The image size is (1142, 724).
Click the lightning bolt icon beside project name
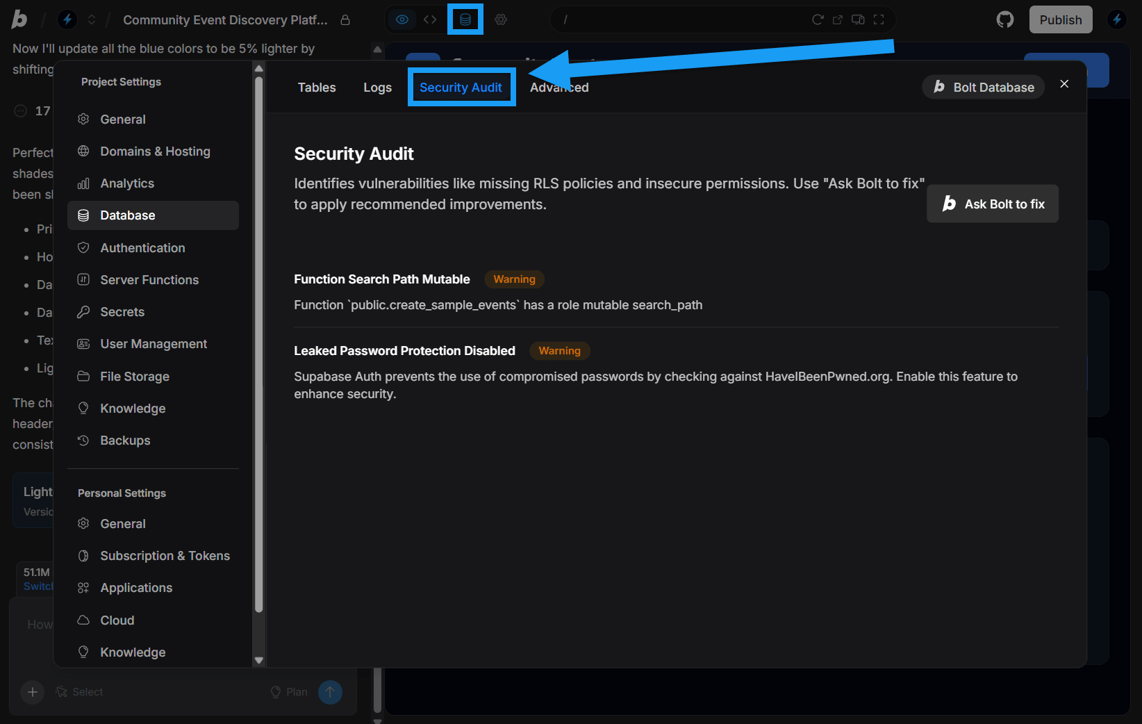pos(67,19)
